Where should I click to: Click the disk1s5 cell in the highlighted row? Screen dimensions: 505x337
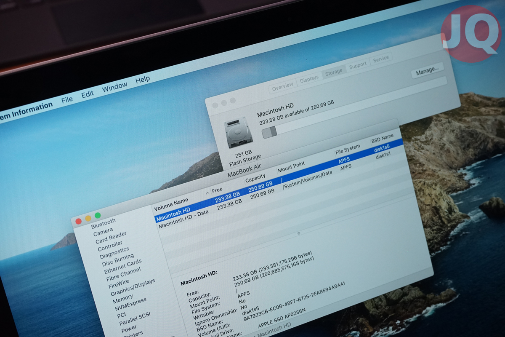pyautogui.click(x=382, y=147)
